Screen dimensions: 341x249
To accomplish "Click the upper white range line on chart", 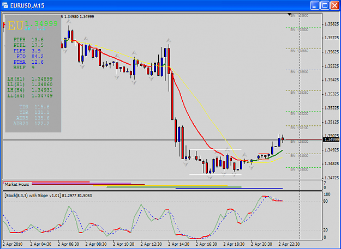I will [x=216, y=149].
